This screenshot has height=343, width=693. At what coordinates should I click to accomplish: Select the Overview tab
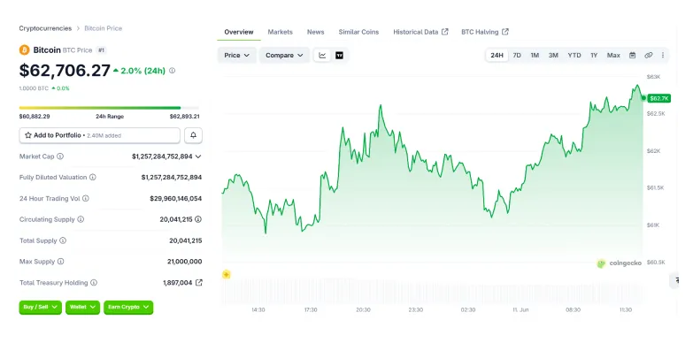[x=239, y=32]
